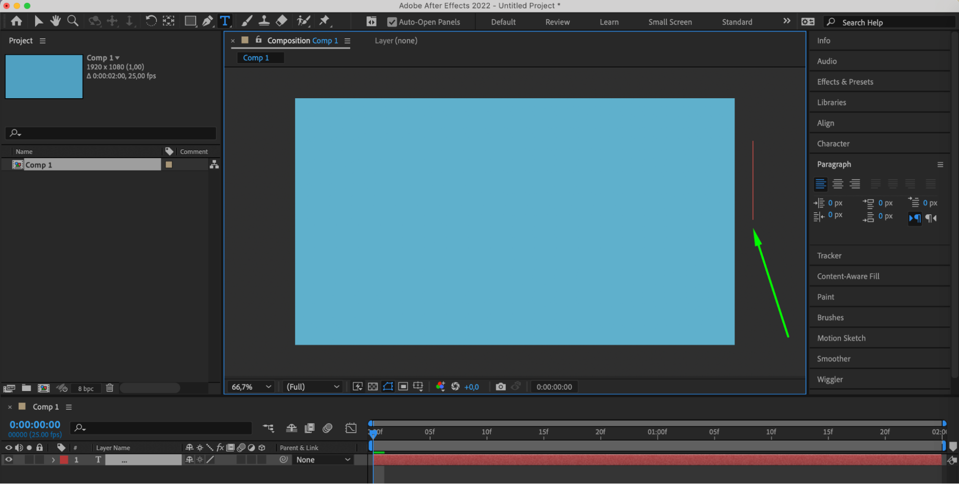Select the Horizontal Type tool

(225, 21)
